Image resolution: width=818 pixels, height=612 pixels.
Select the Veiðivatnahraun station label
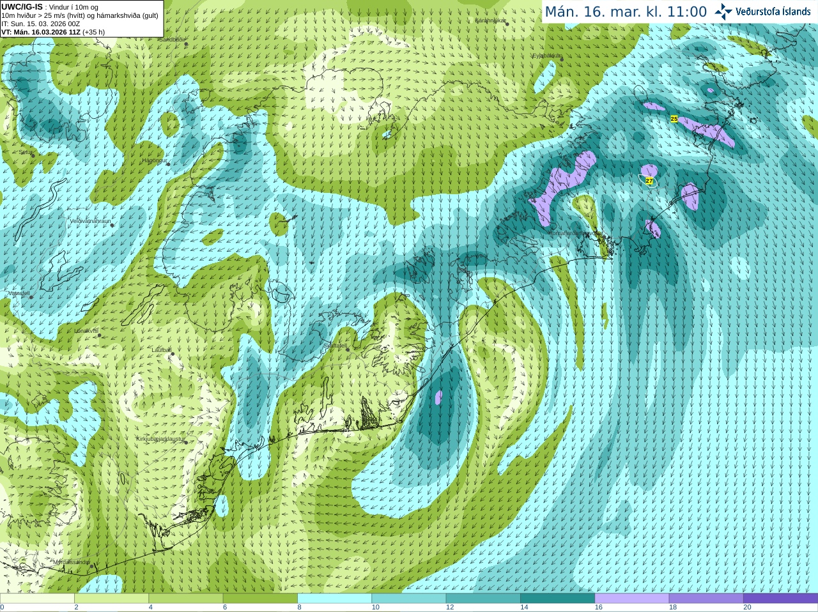[90, 221]
